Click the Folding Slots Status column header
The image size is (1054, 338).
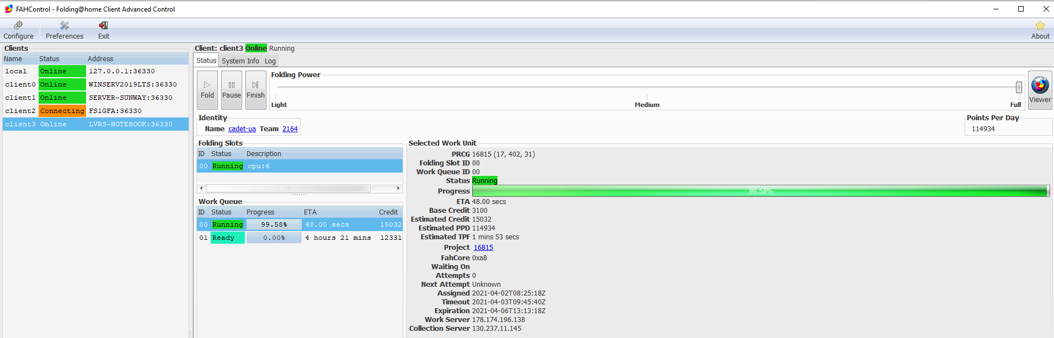[x=227, y=154]
